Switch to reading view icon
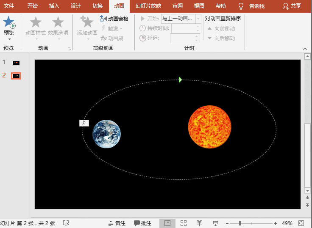The width and height of the screenshot is (312, 228). click(x=199, y=223)
